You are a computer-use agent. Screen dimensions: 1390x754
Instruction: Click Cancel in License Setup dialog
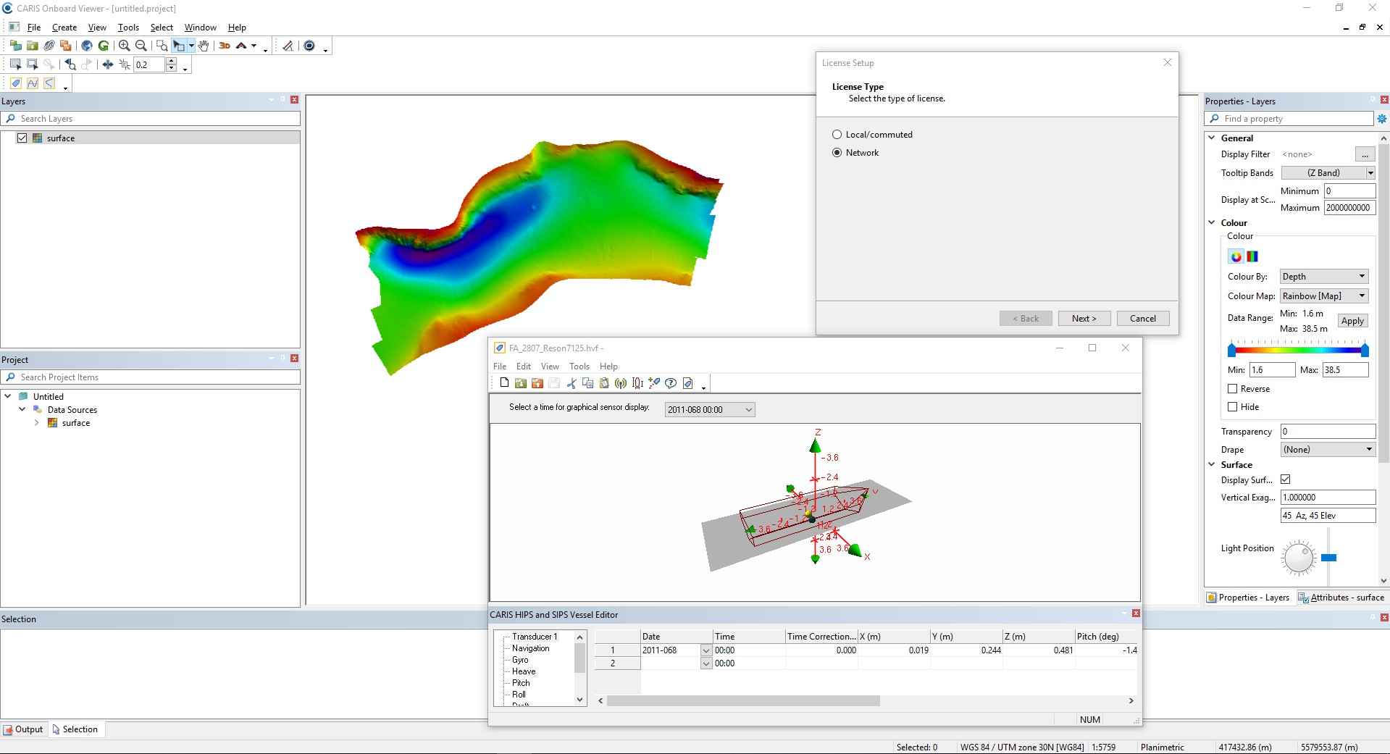[1142, 319]
